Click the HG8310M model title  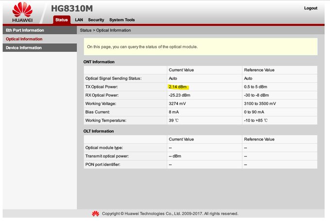[x=72, y=8]
